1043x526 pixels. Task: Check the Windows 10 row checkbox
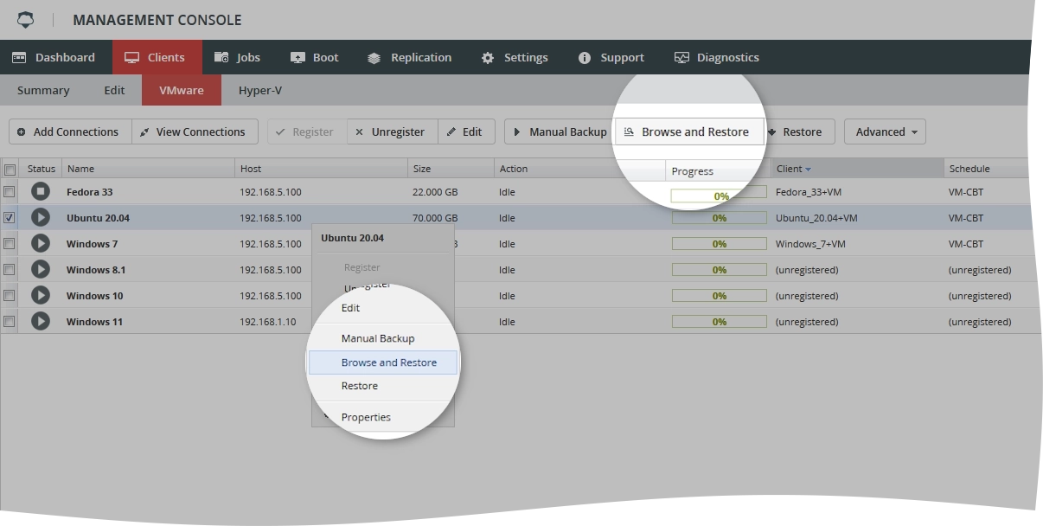click(10, 296)
